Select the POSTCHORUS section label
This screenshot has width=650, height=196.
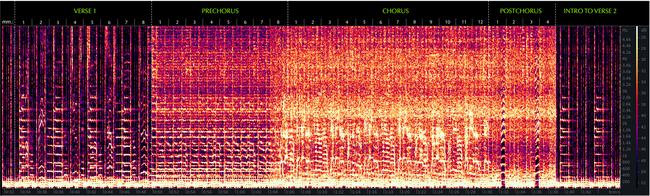click(x=521, y=11)
